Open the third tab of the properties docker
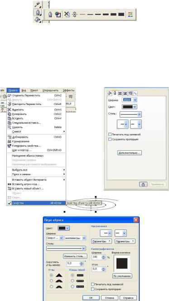 [120, 93]
